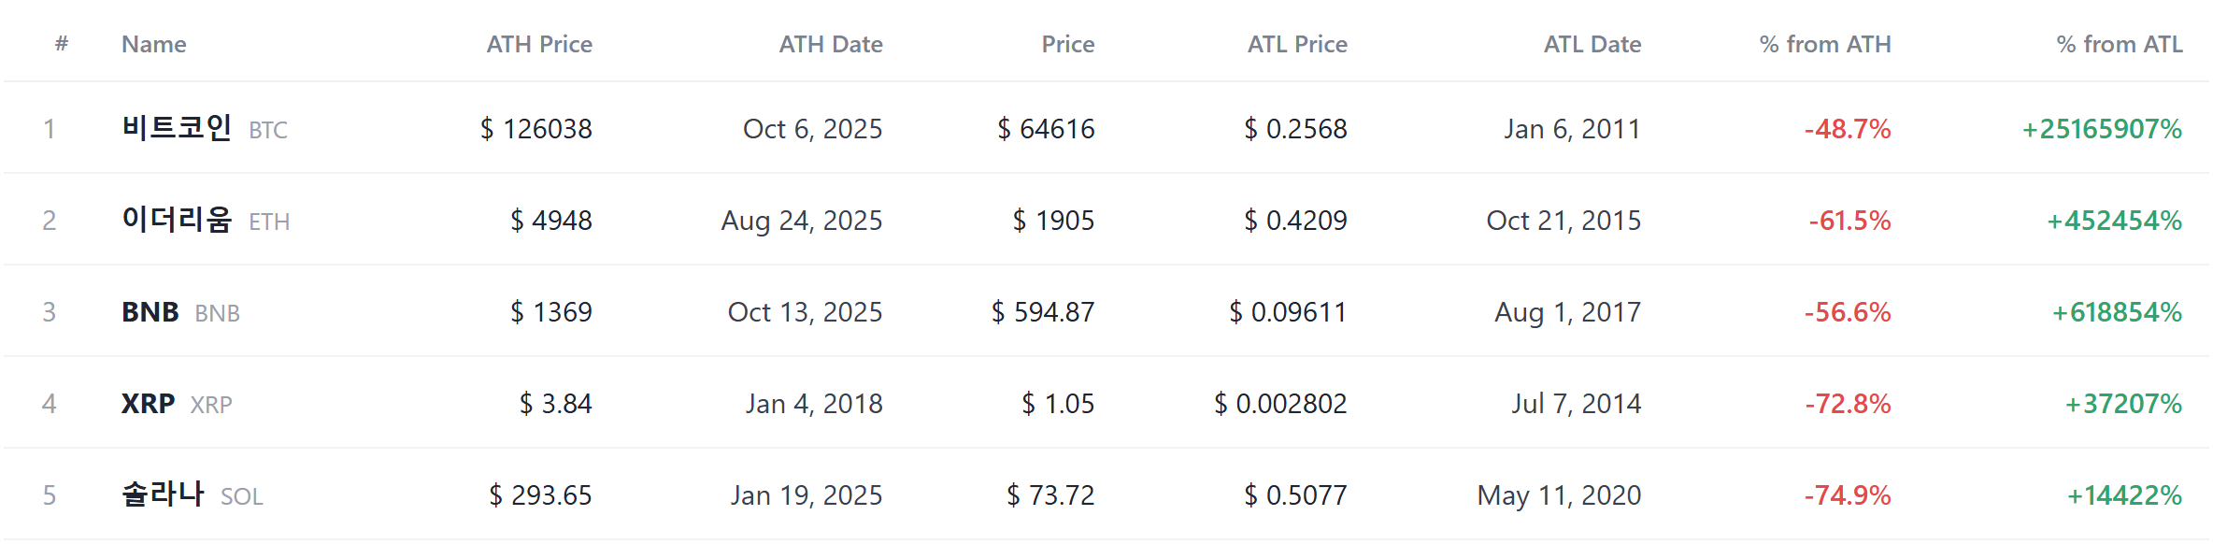Click Ethereum's -61.5% from ATH value

pyautogui.click(x=1849, y=221)
